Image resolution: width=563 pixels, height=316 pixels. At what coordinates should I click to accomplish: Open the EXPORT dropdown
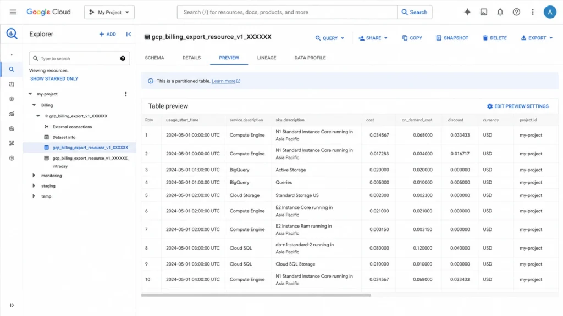[537, 38]
